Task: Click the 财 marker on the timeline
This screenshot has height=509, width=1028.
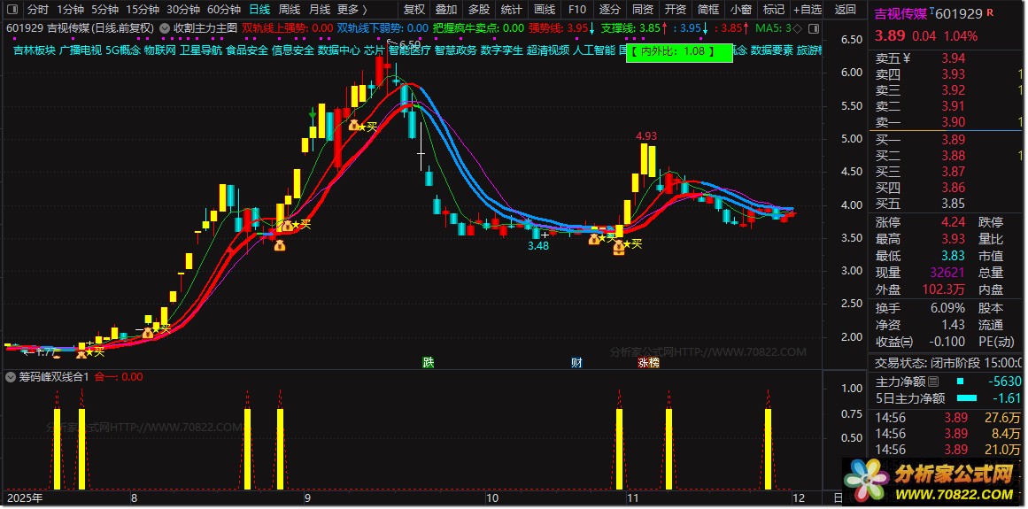Action: (x=576, y=362)
